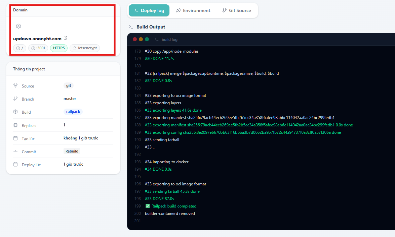395x237 pixels.
Task: Click the Tạo lúc label
Action: point(28,138)
